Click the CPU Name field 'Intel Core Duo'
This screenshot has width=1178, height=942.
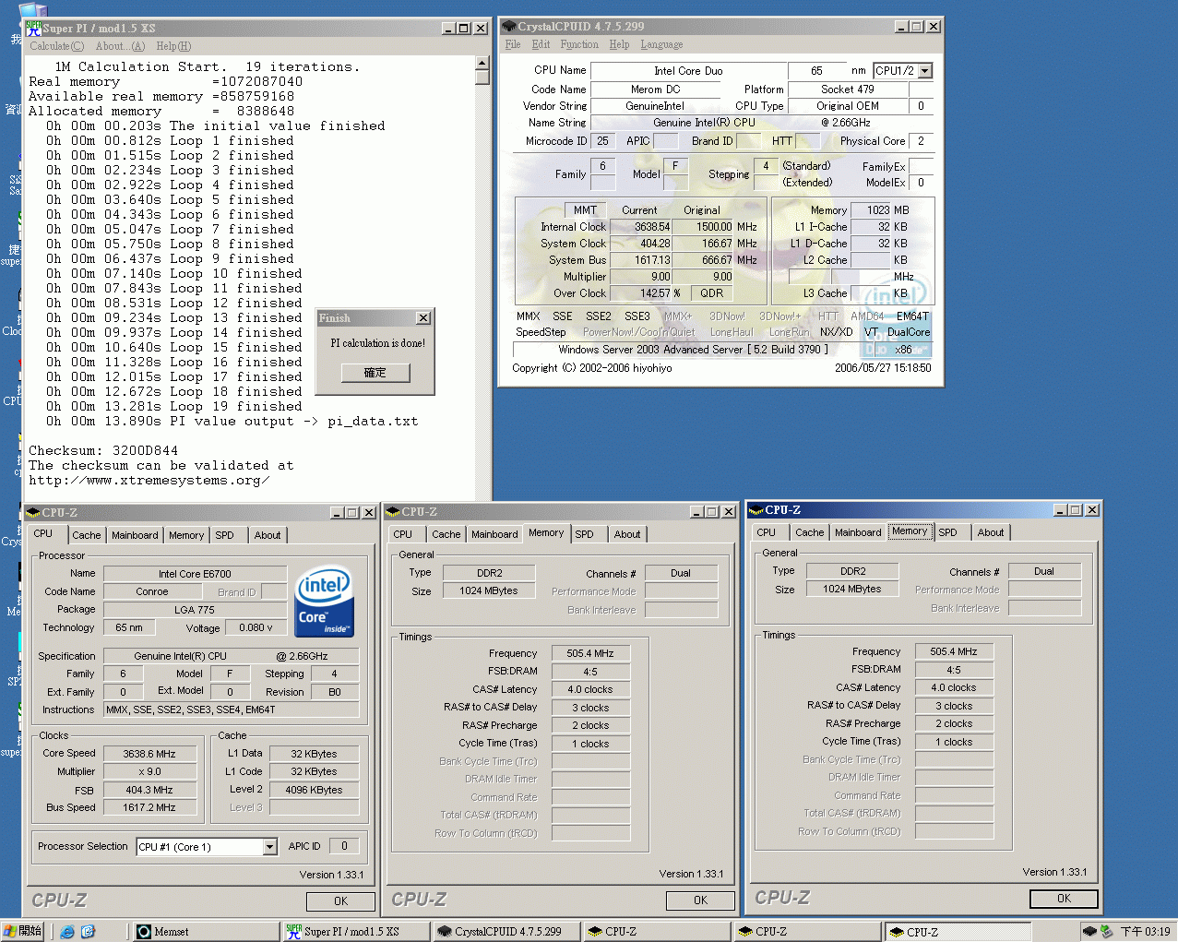(x=688, y=71)
